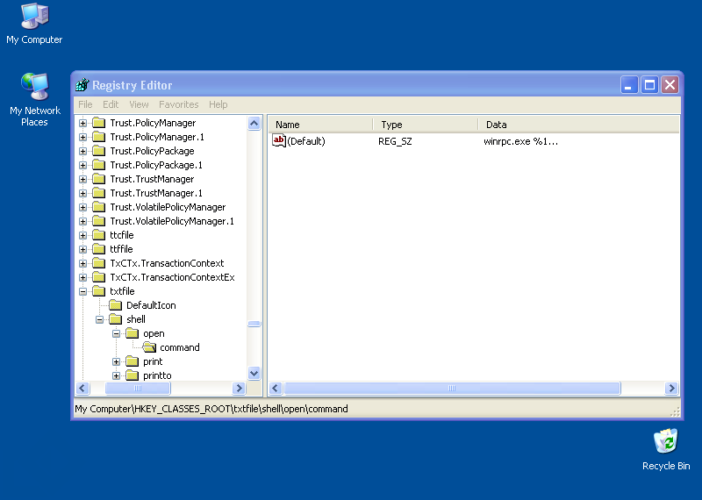Expand the Trust.PolicyManager key
Screen dimensions: 702x500
tap(82, 123)
